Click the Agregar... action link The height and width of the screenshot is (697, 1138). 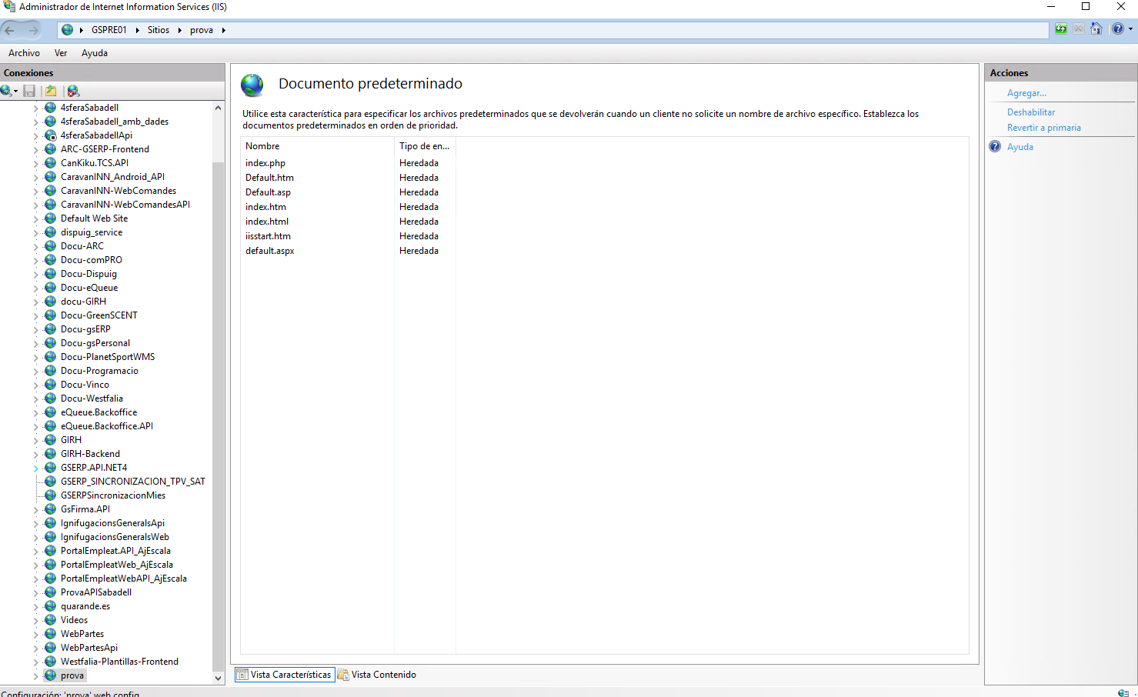(1026, 93)
